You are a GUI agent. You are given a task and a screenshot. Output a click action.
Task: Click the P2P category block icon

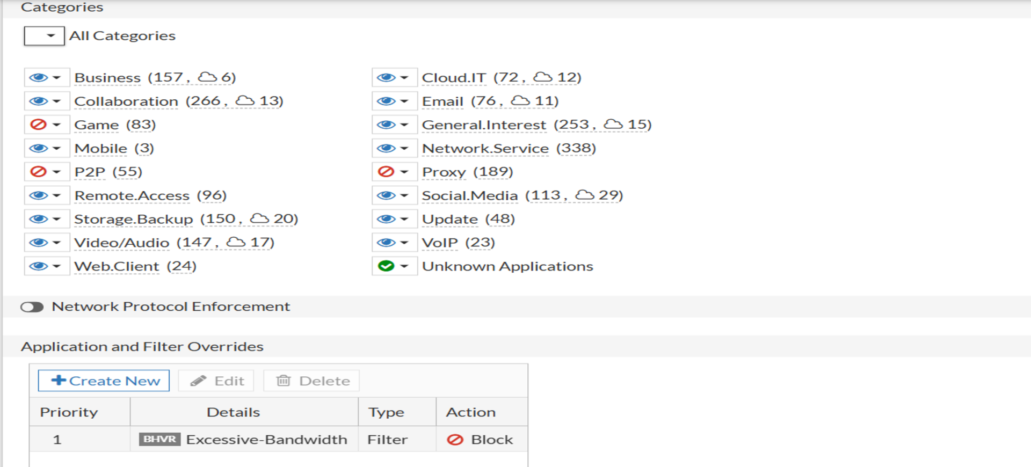[38, 172]
